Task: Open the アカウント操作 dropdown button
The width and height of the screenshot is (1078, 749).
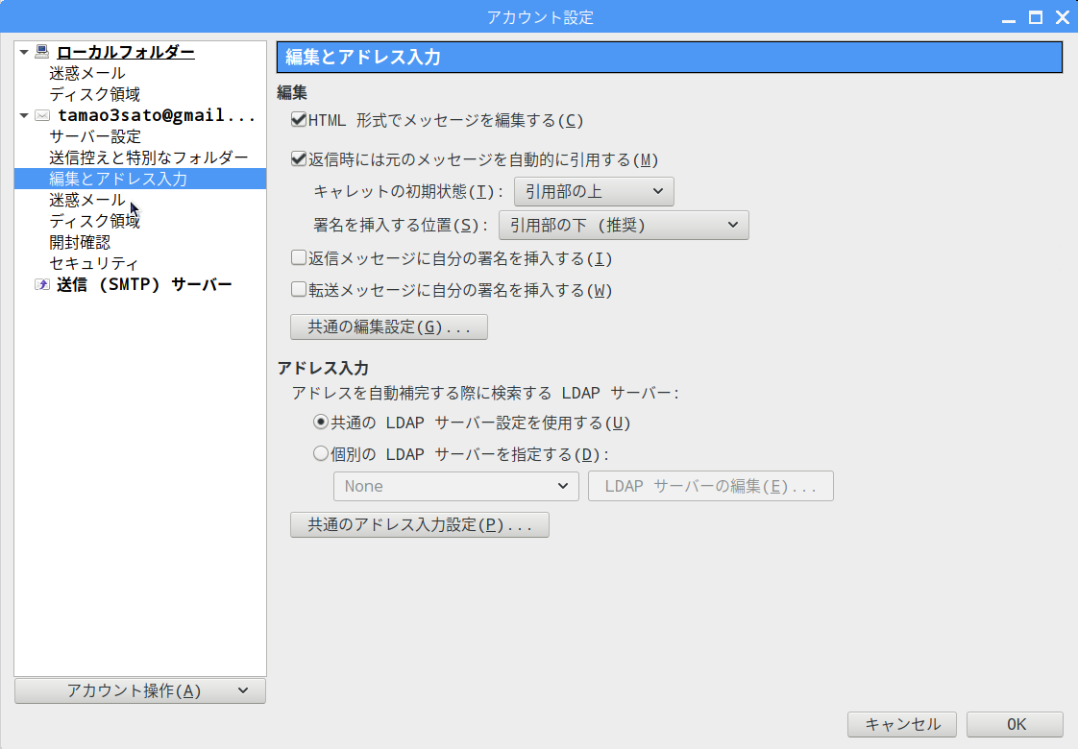Action: (140, 690)
